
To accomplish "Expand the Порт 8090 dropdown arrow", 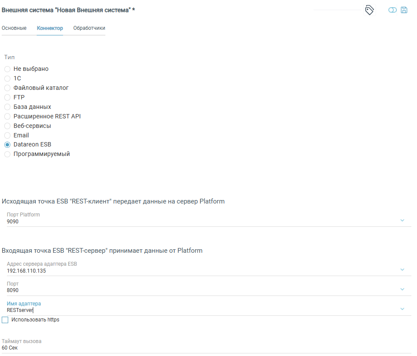I will (402, 289).
